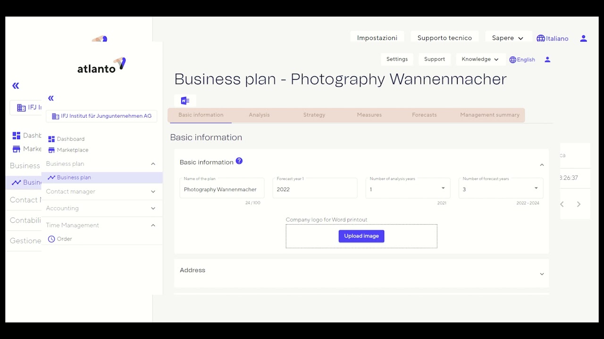The height and width of the screenshot is (339, 604).
Task: Switch to the Analysis tab
Action: tap(259, 114)
